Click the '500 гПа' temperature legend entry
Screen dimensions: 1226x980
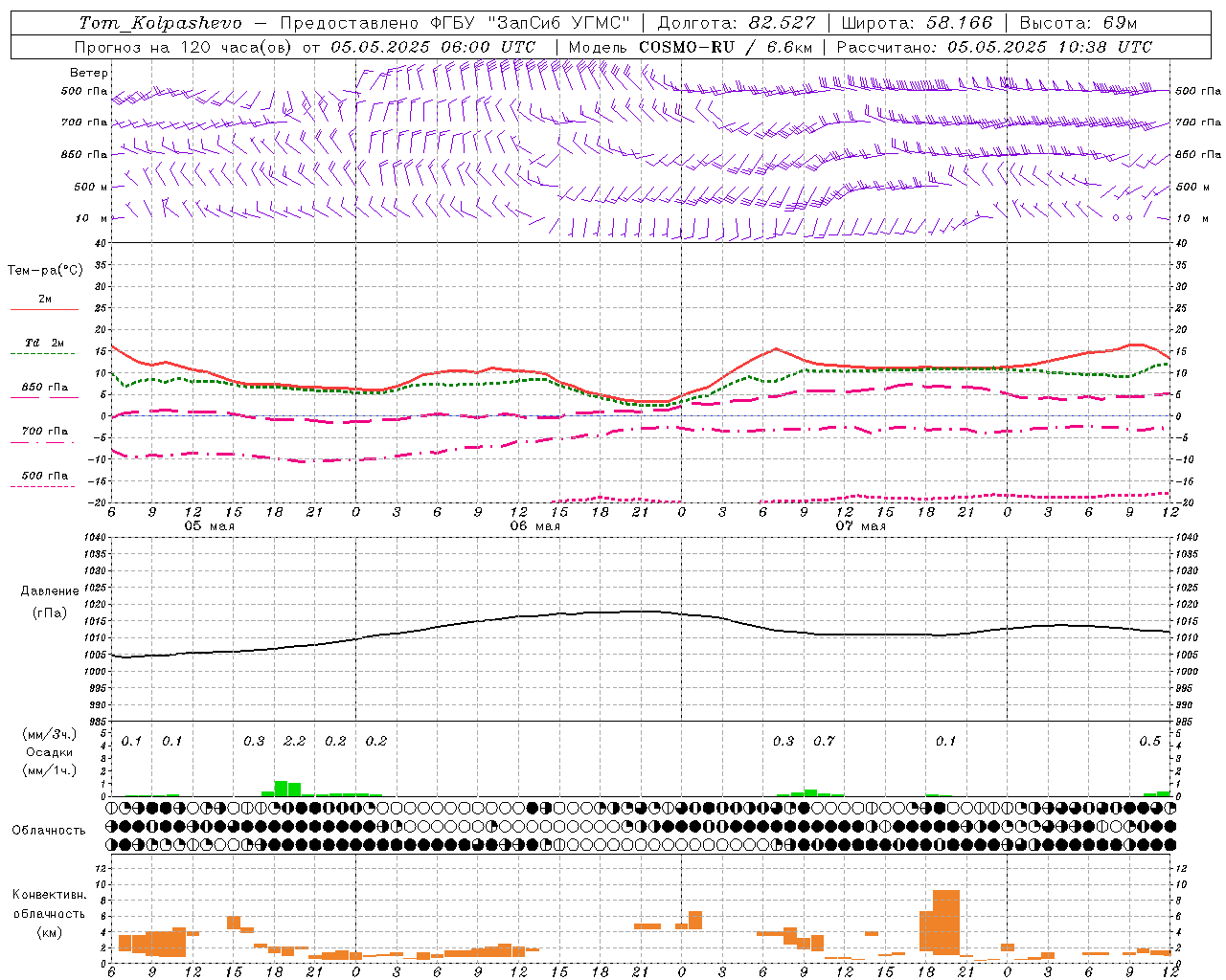tap(44, 476)
